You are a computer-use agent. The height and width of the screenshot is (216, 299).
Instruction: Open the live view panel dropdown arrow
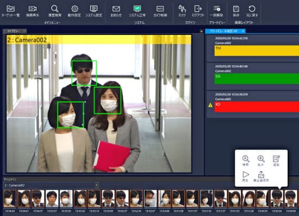(x=201, y=31)
